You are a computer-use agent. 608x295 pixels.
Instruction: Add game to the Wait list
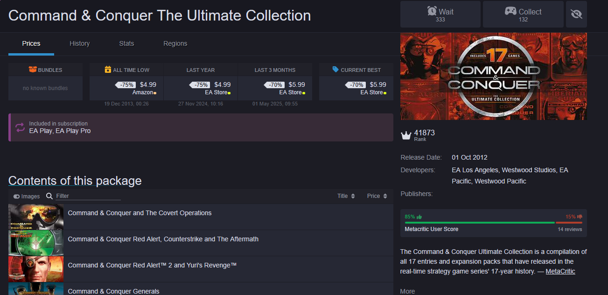pos(440,14)
